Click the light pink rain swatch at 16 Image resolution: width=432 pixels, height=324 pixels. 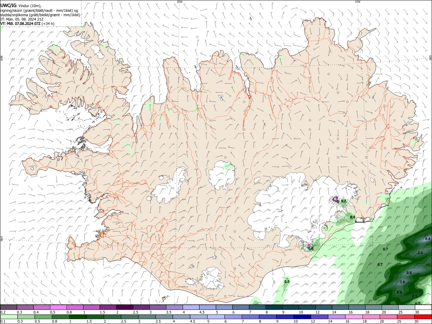click(354, 317)
